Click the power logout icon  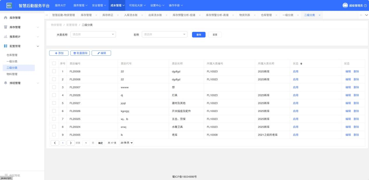365,6
